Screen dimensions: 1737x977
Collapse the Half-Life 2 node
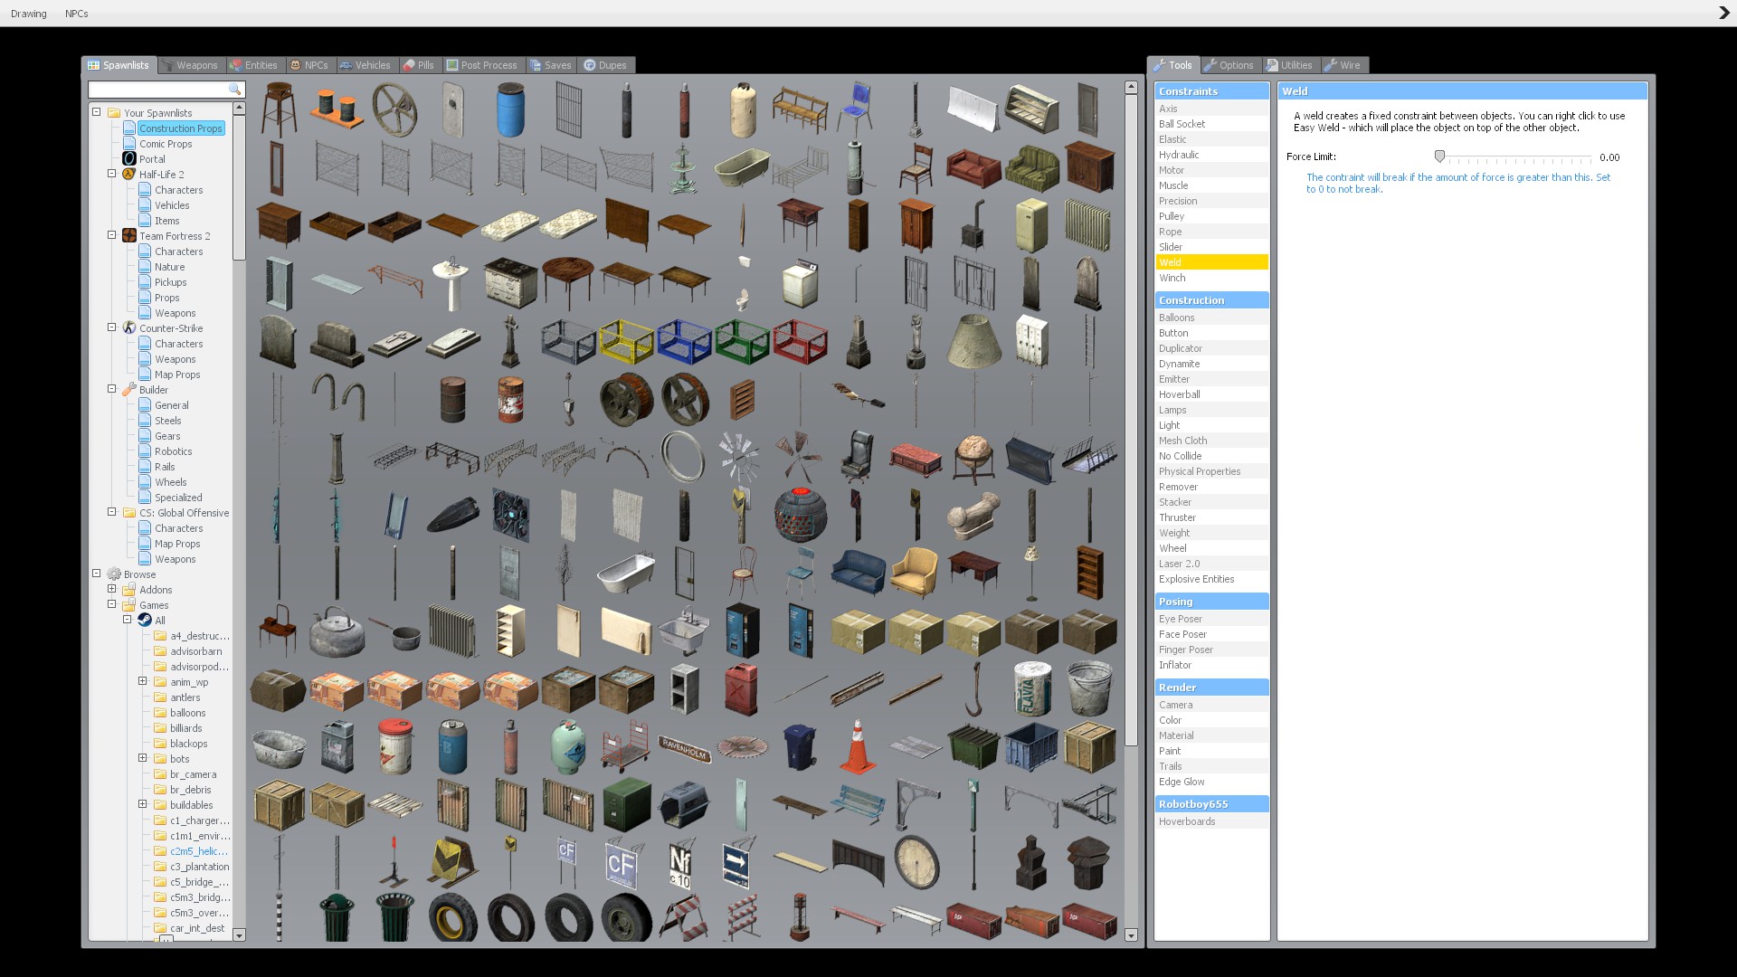[x=112, y=174]
